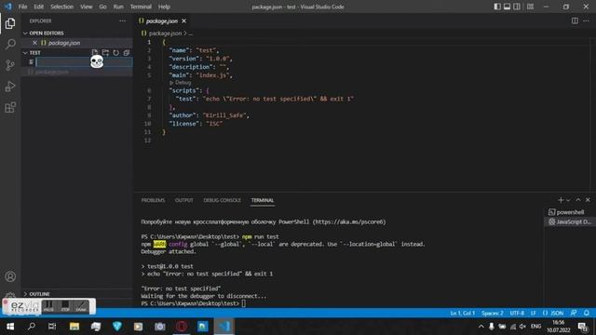Open the Source Control view

click(10, 65)
